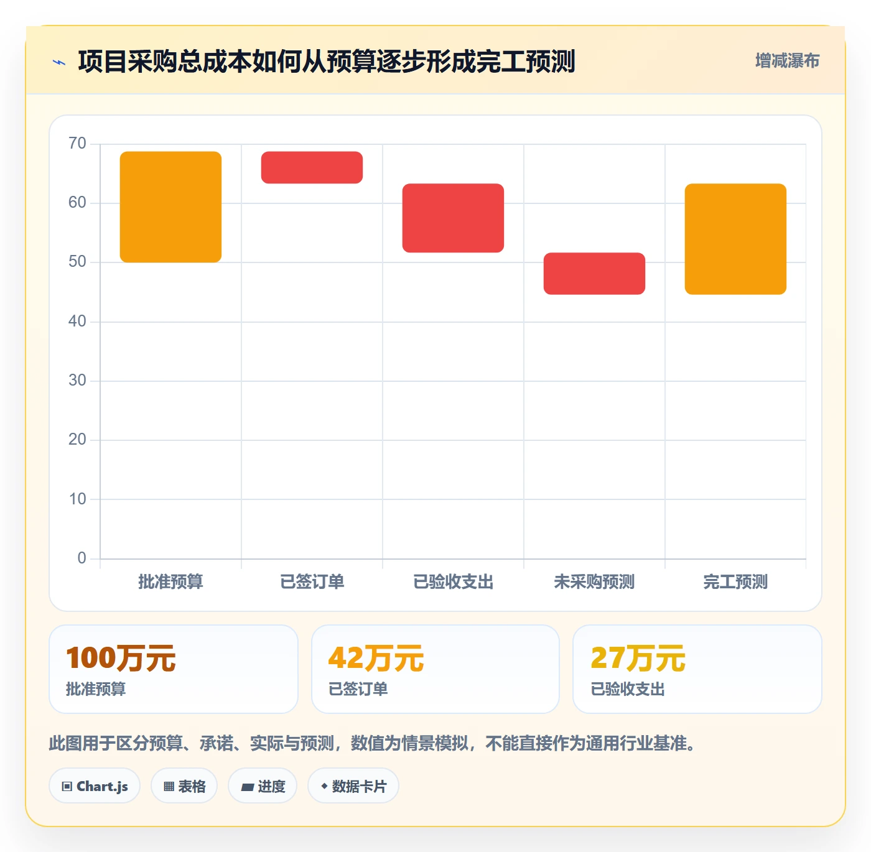Click the red 已验收支出 bar in the chart
The width and height of the screenshot is (871, 852).
point(453,218)
